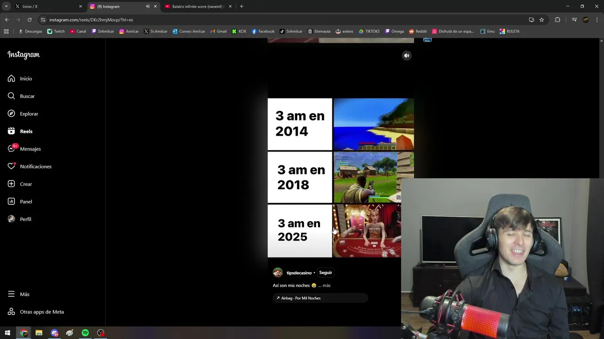604x339 pixels.
Task: Open the Airbag Por Mil Noches audio link
Action: tap(320, 298)
